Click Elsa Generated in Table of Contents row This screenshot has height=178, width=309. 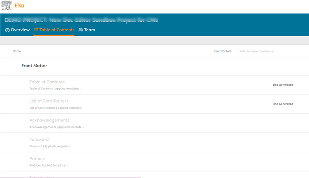click(283, 85)
